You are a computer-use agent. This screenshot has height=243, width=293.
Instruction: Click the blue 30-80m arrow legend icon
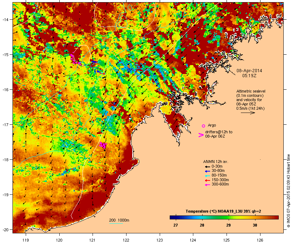point(207,171)
